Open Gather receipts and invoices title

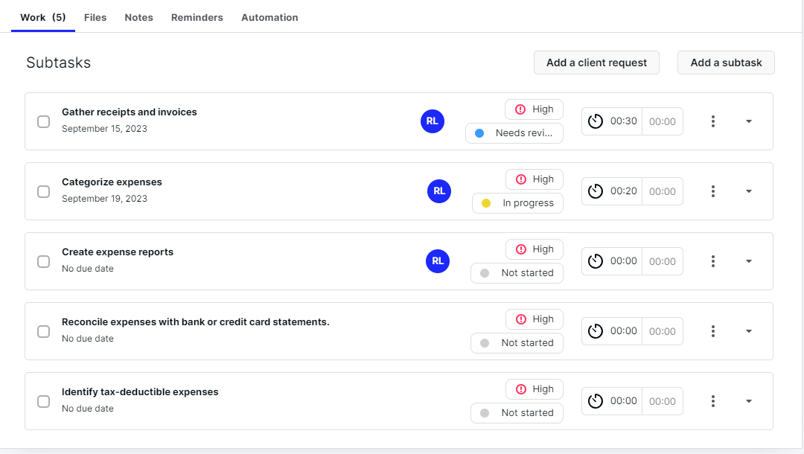[x=130, y=112]
